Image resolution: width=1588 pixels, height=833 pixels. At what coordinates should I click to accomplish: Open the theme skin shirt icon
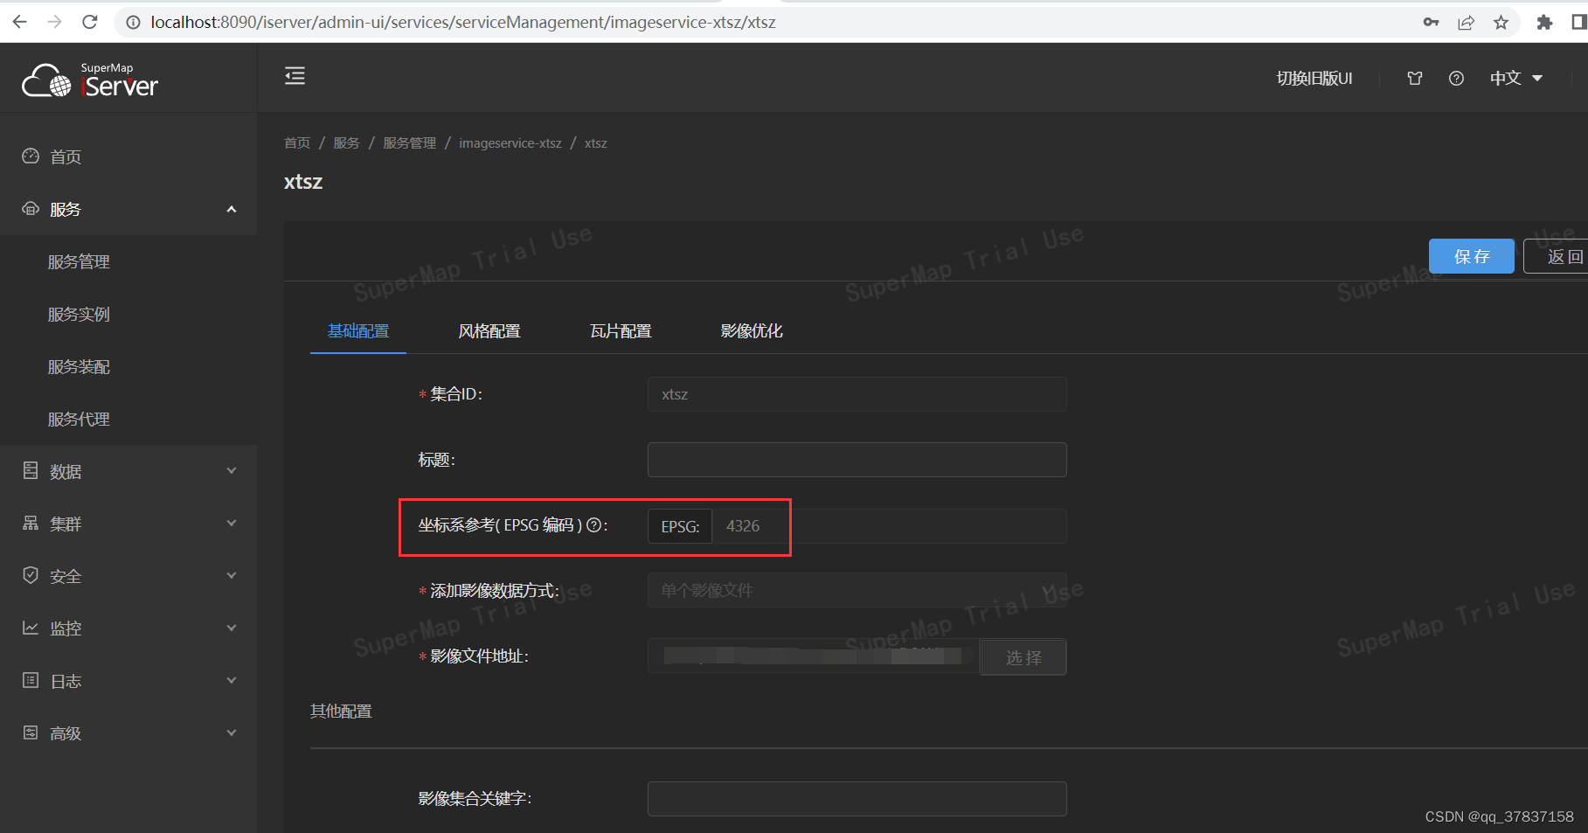coord(1415,79)
